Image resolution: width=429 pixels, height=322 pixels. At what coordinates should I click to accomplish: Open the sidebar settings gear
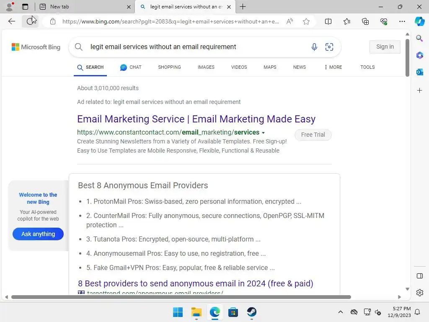point(419,293)
